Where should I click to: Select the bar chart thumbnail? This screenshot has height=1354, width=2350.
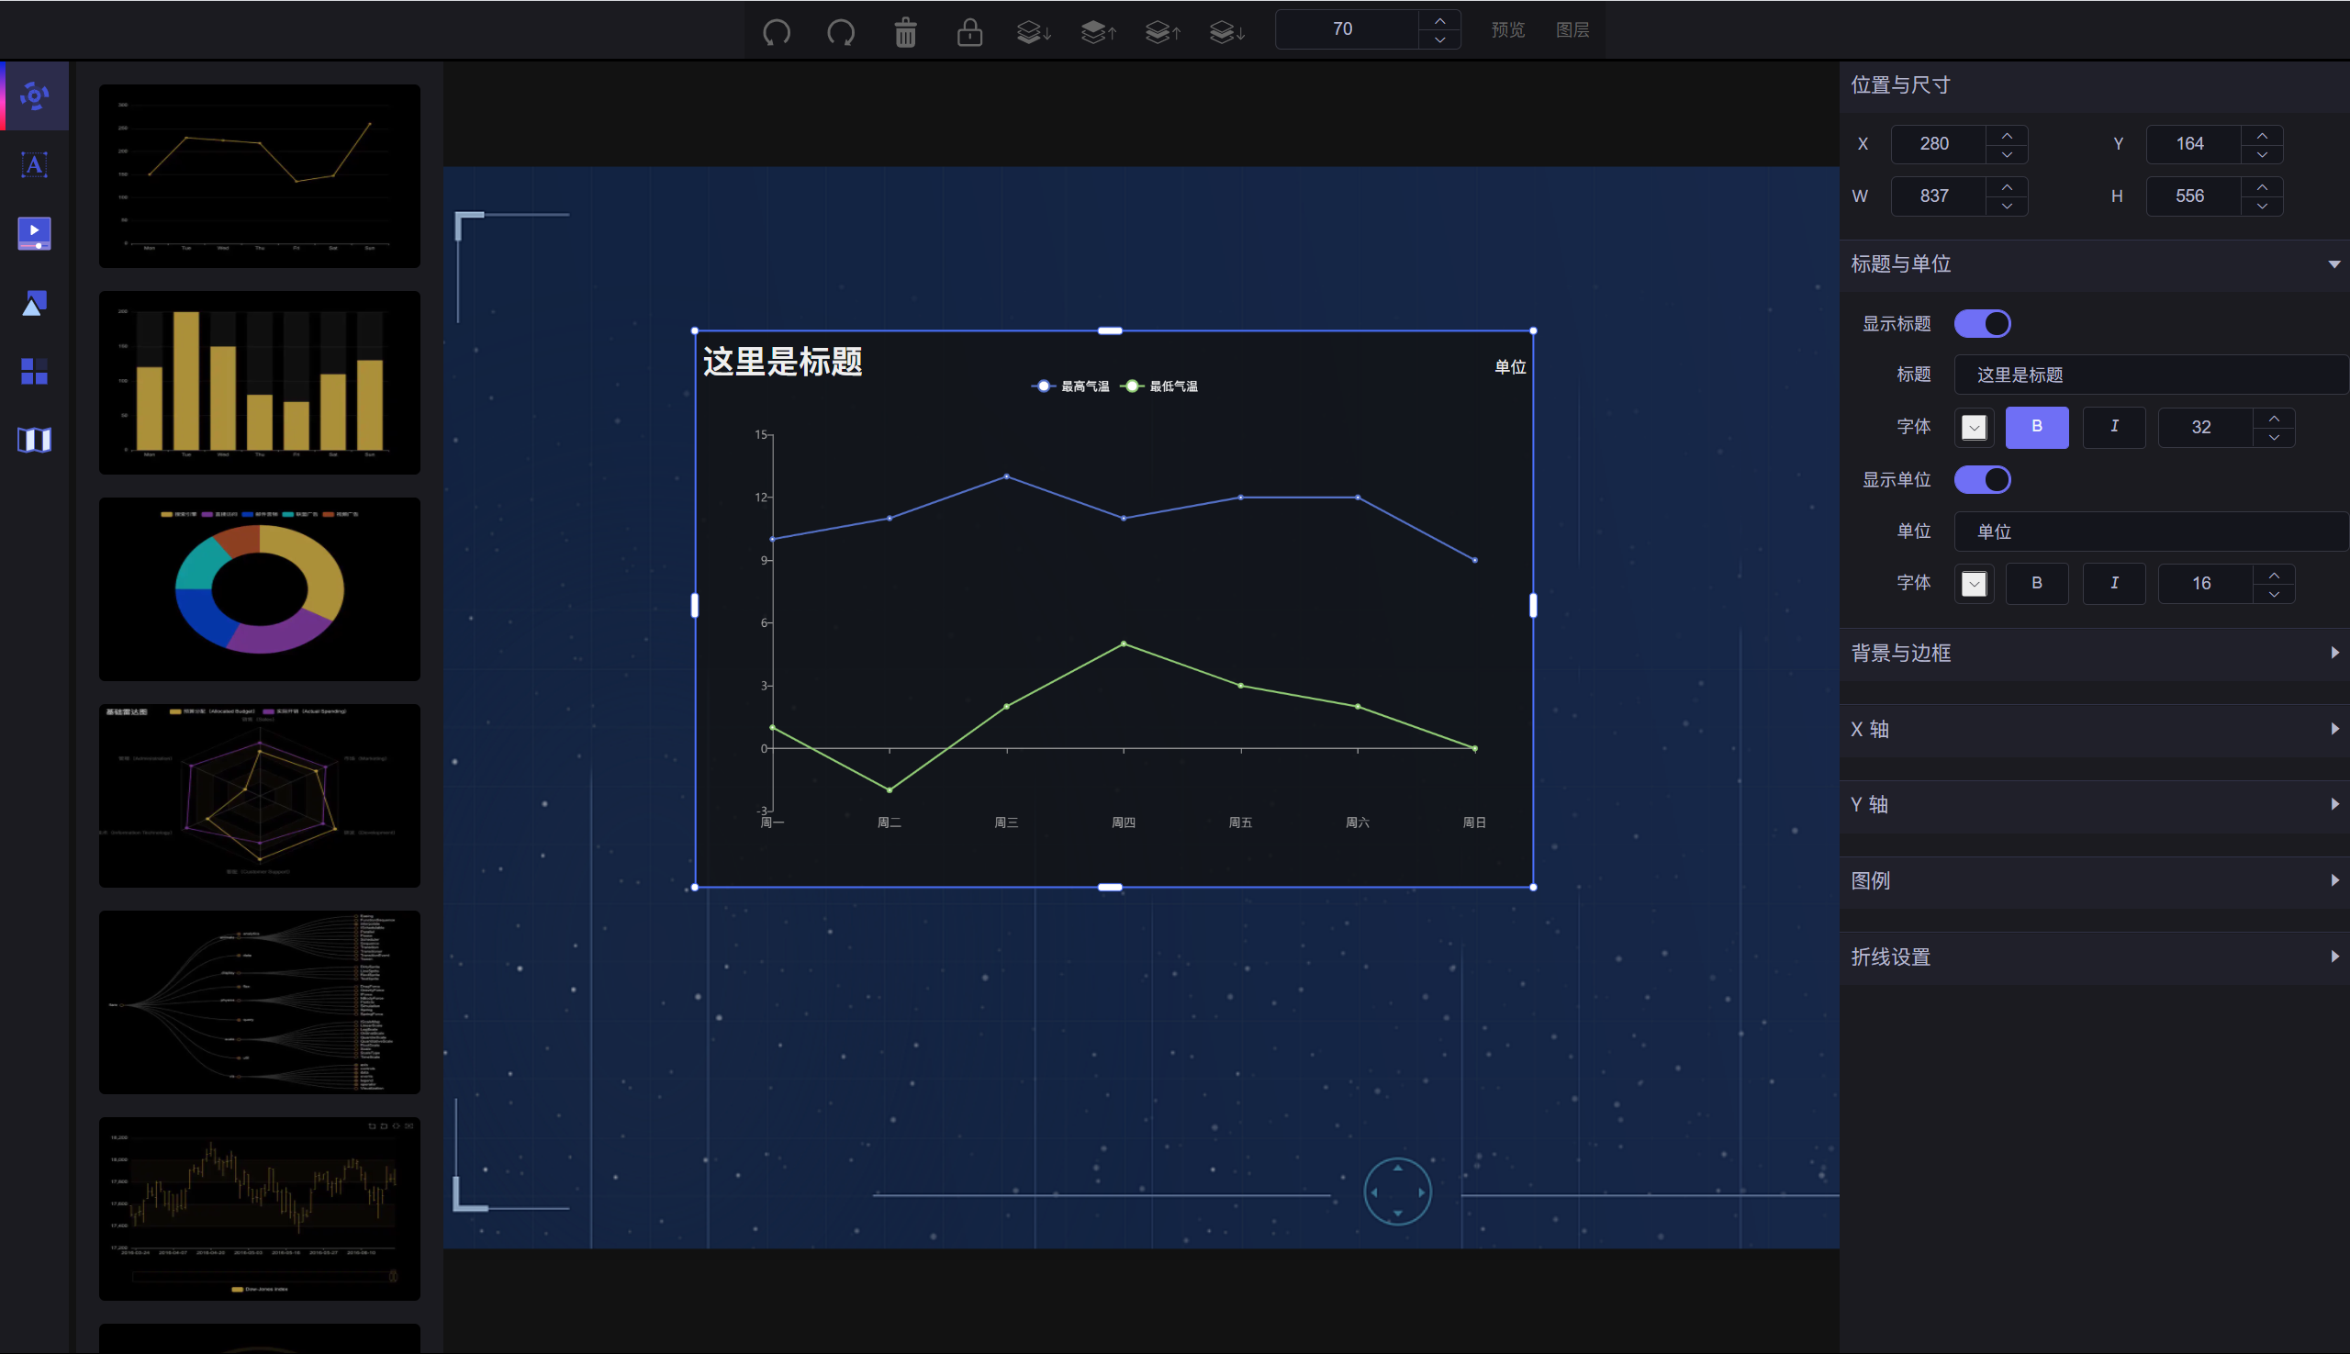pyautogui.click(x=260, y=382)
